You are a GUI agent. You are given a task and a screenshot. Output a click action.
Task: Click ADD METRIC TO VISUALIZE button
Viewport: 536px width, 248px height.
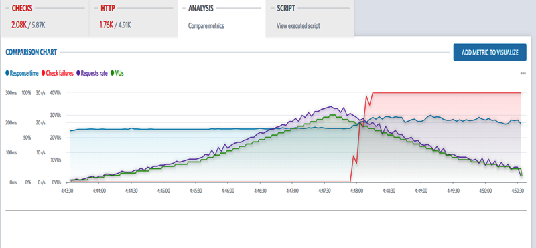pos(490,53)
